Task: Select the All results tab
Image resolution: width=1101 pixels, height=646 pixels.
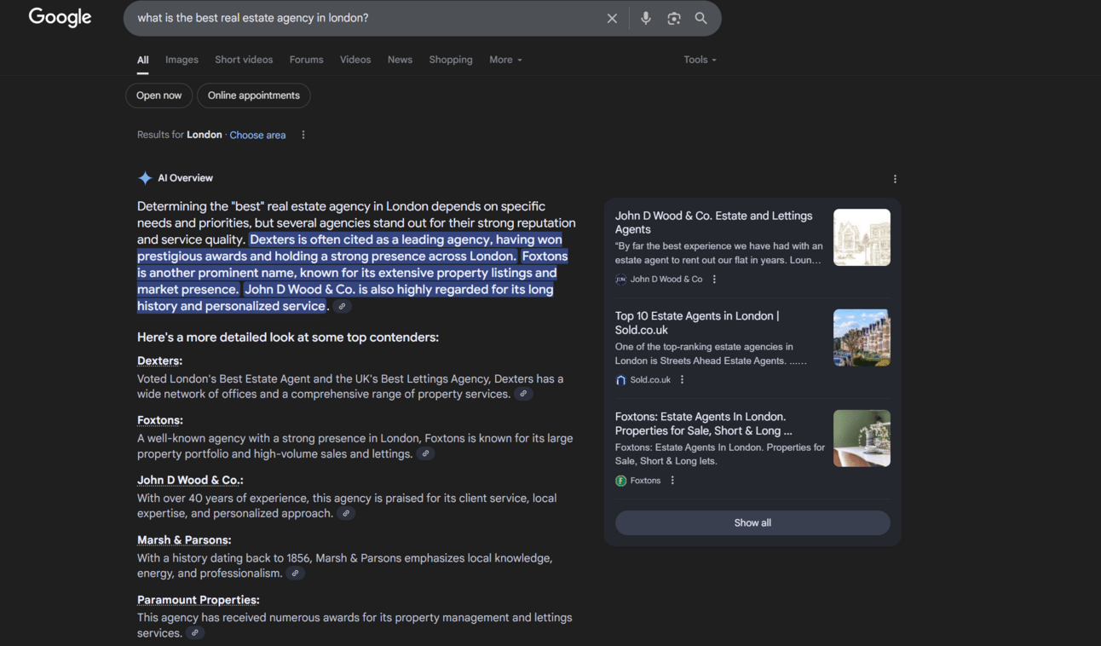Action: (143, 60)
